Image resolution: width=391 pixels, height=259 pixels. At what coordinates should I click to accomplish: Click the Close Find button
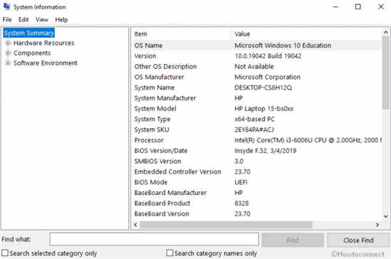point(358,240)
